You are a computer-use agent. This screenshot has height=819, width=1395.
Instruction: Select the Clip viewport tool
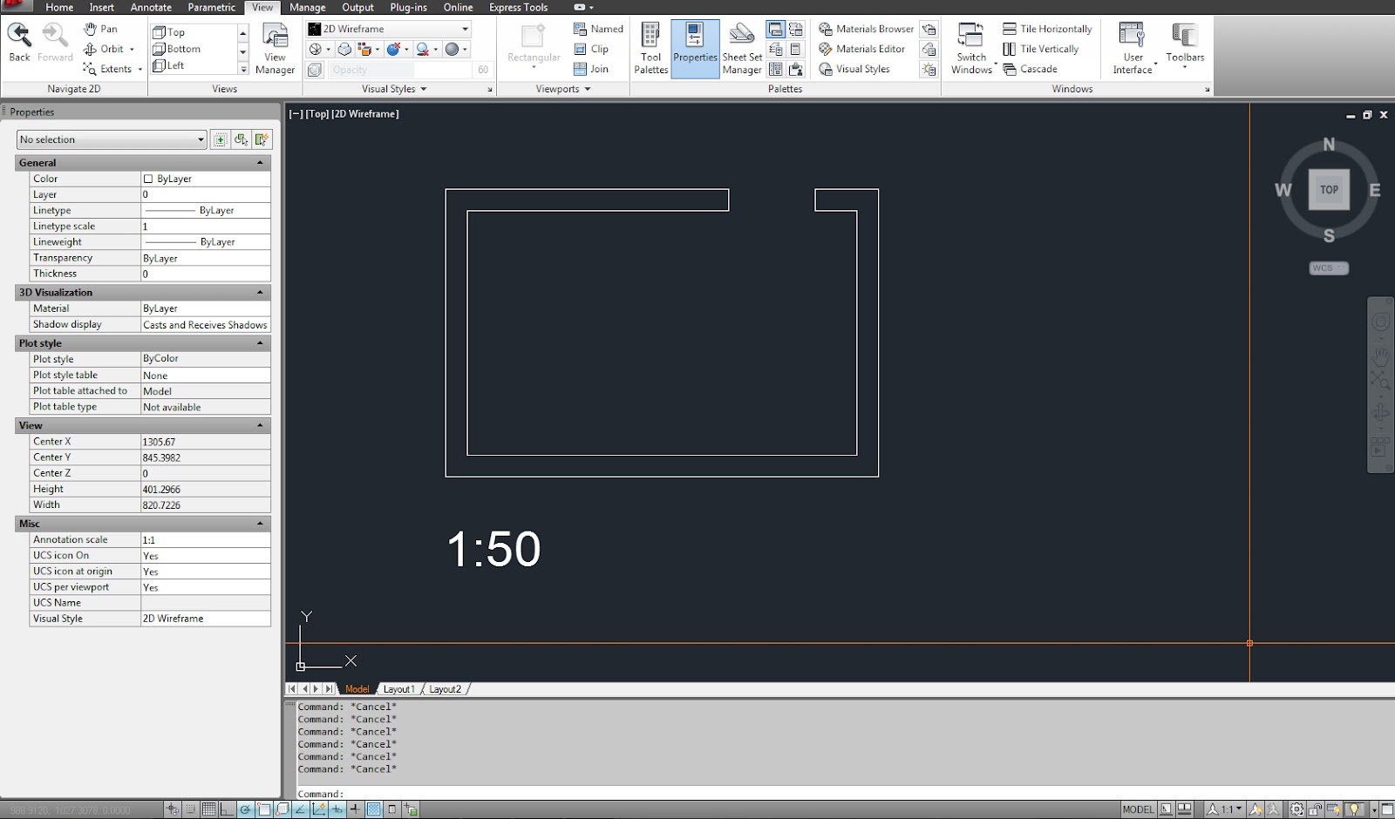[591, 49]
